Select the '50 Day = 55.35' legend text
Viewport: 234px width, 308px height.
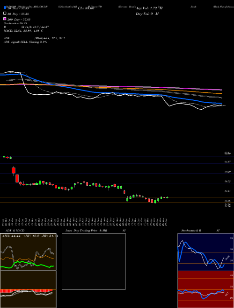click(x=18, y=14)
